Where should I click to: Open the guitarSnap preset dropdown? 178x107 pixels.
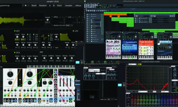(23, 6)
